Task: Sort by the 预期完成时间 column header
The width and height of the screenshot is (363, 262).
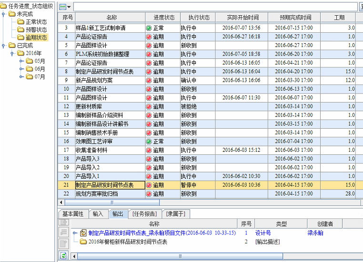Action: (x=293, y=18)
